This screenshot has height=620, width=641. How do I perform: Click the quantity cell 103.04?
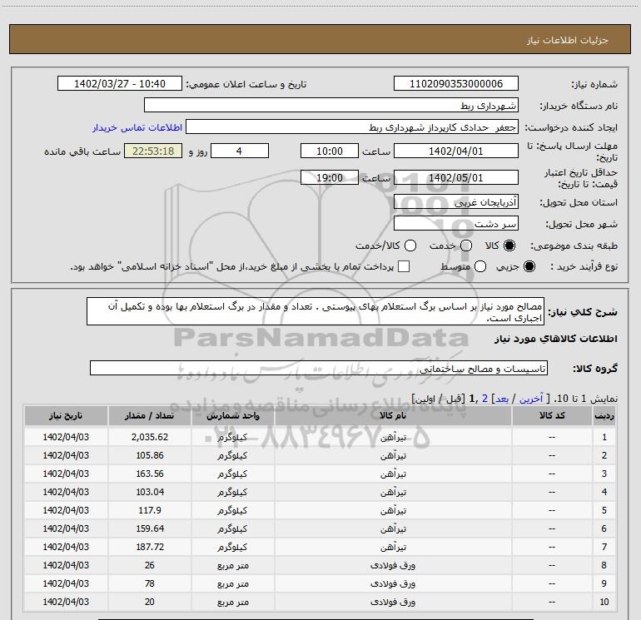coord(150,492)
